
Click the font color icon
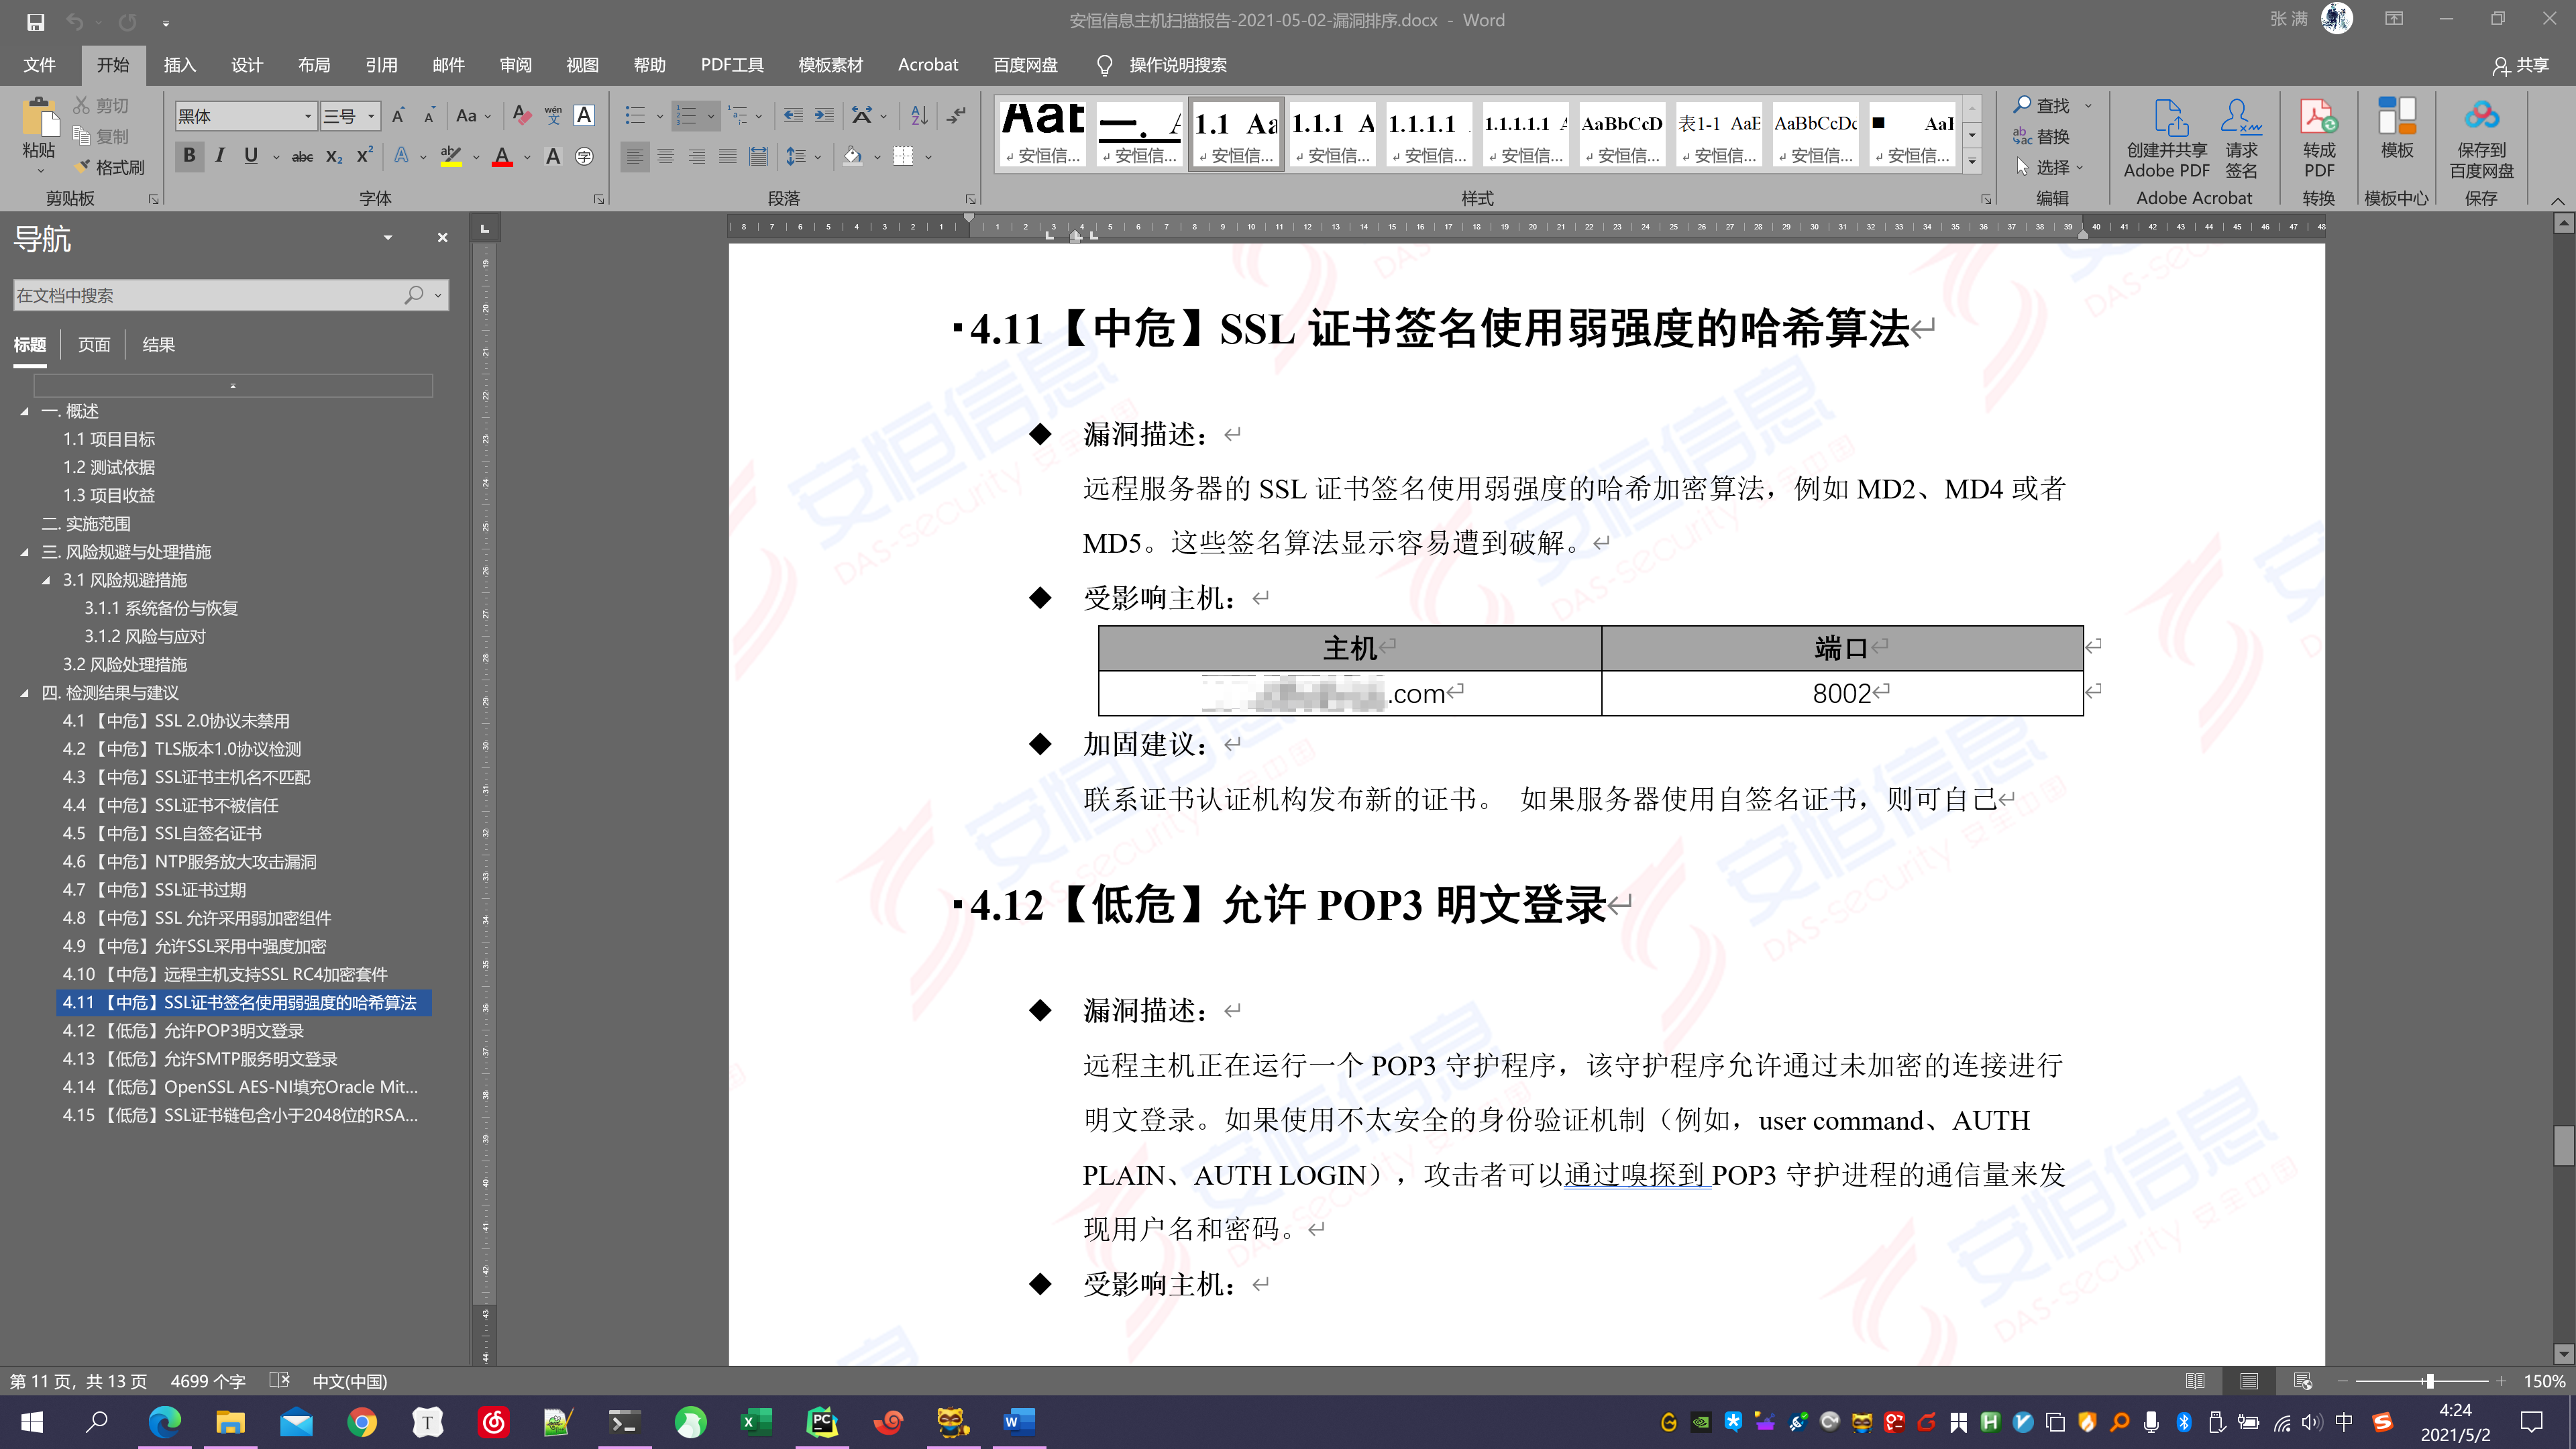point(502,156)
